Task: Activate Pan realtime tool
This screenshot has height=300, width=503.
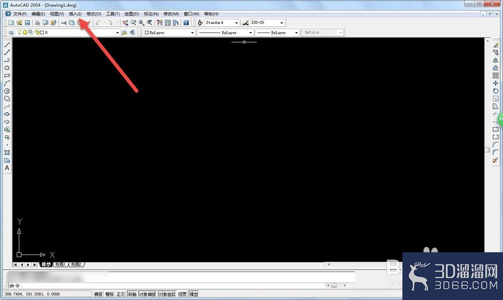Action: coord(125,23)
